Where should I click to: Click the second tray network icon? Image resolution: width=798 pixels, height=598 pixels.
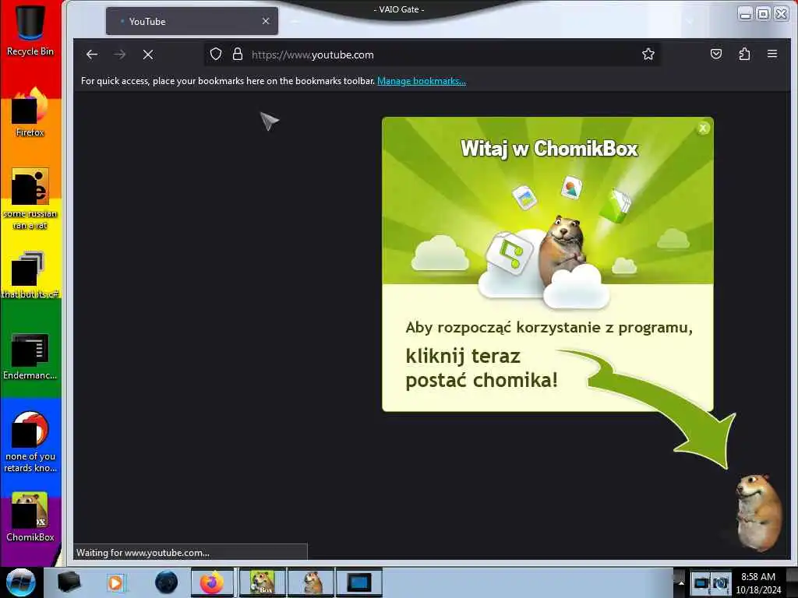coord(721,582)
